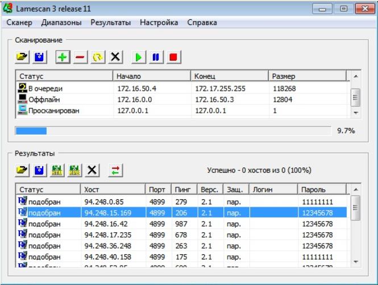
Task: Open the Сканер menu
Action: point(20,23)
